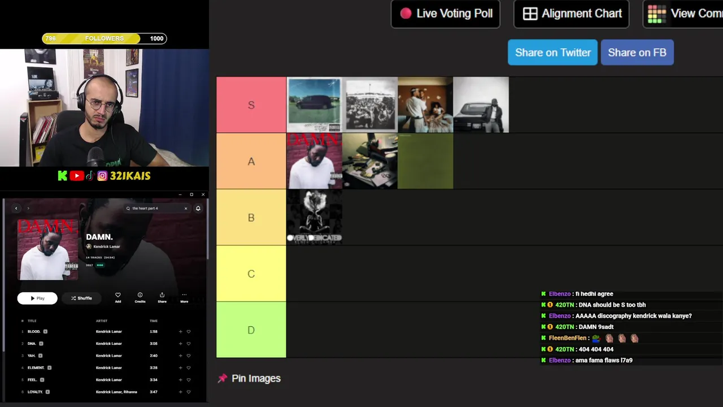The width and height of the screenshot is (723, 407).
Task: Open the Live Voting Poll
Action: coord(446,14)
